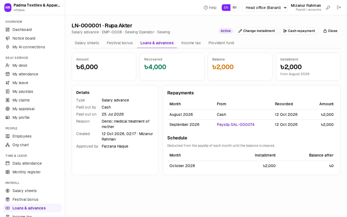The image size is (347, 217).
Task: Open Payslip SAL-000074 link
Action: [236, 125]
